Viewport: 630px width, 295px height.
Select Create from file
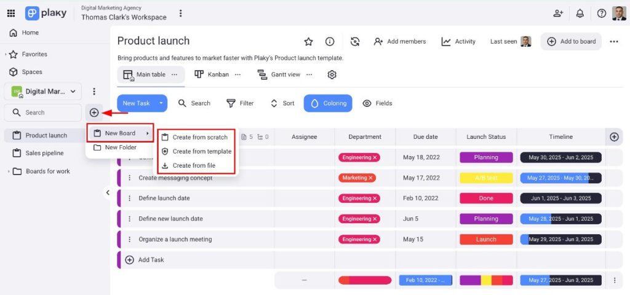(188, 165)
